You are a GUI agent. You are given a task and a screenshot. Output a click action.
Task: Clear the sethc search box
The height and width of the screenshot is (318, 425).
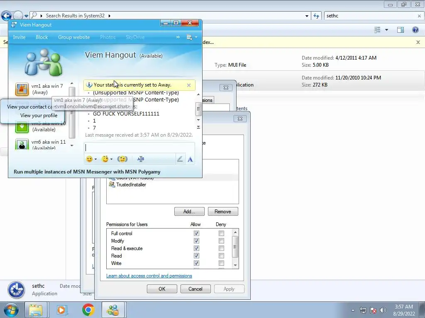[419, 16]
